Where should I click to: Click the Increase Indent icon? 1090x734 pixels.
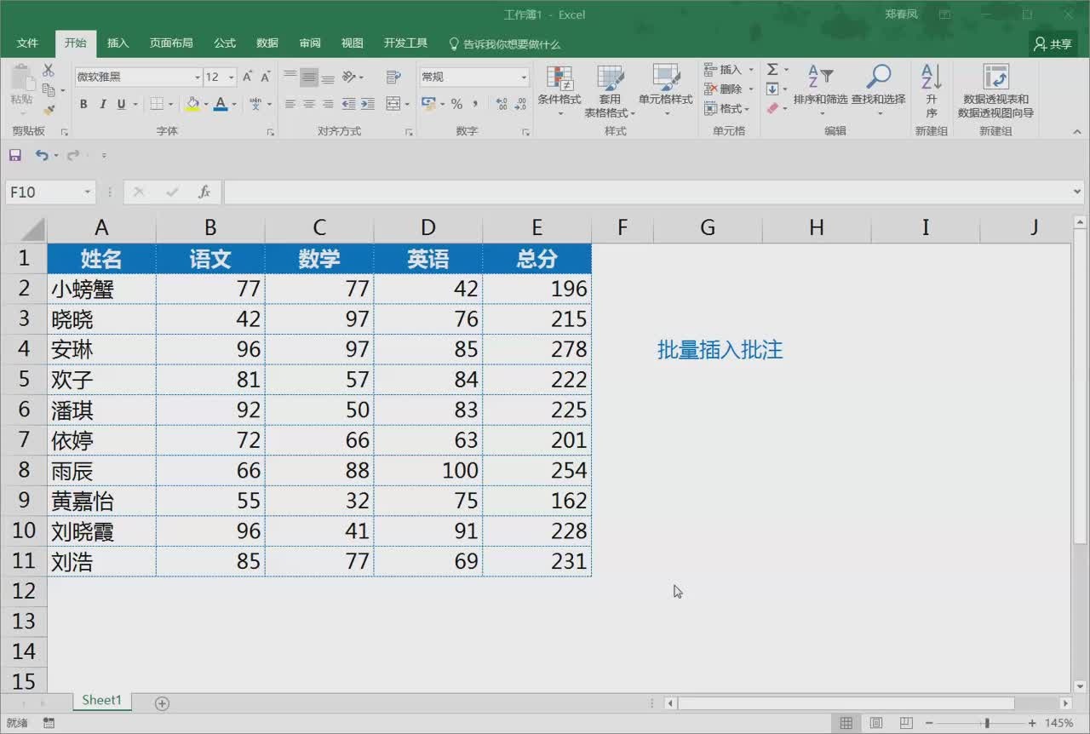click(367, 104)
